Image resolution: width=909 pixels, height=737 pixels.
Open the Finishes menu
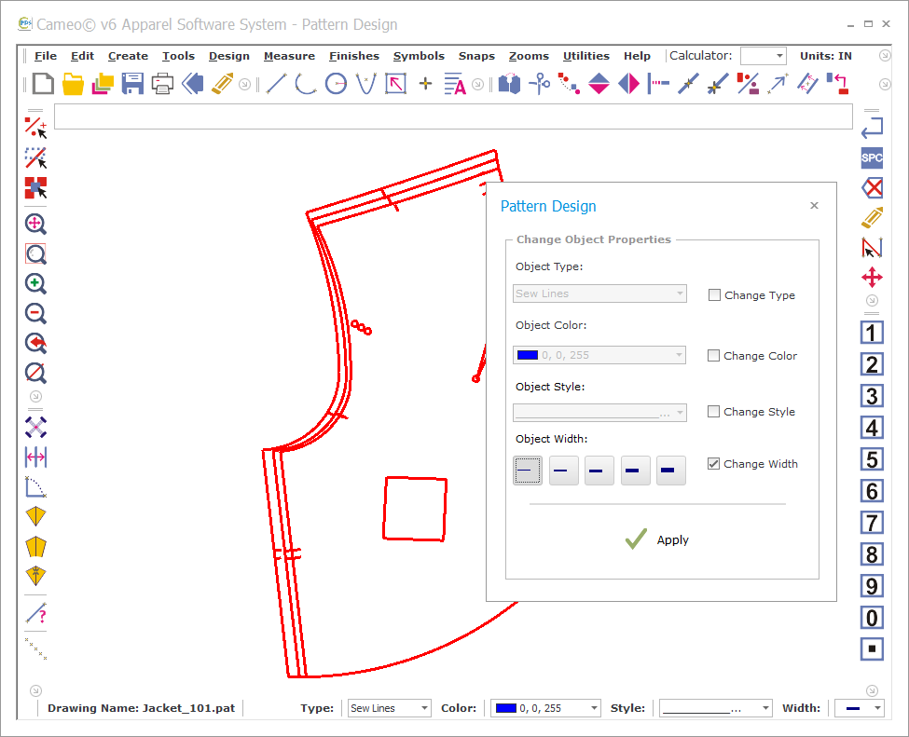coord(353,56)
